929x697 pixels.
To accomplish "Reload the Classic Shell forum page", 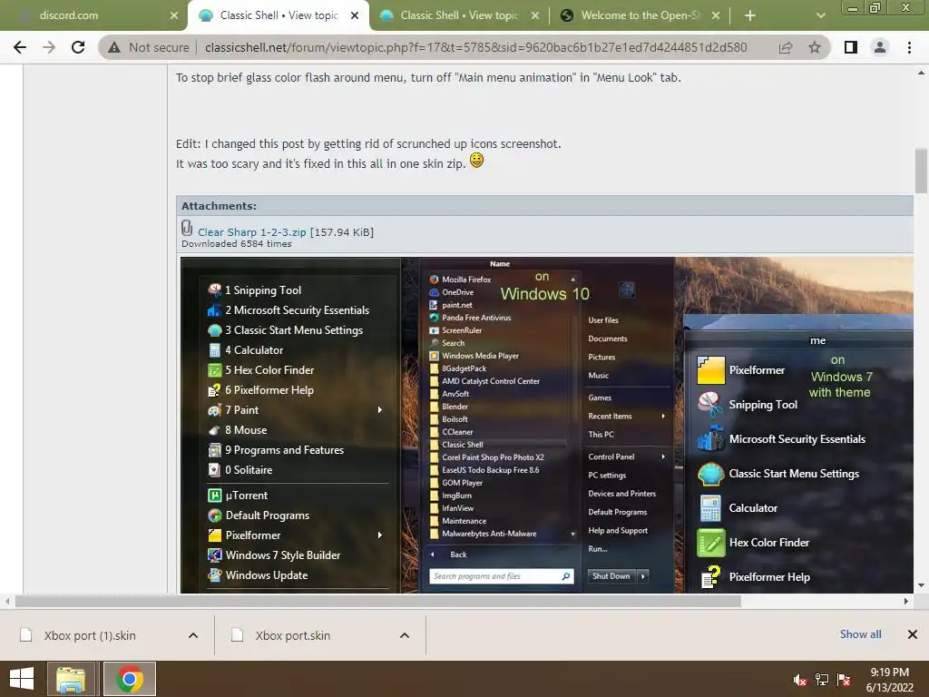I will pos(78,47).
